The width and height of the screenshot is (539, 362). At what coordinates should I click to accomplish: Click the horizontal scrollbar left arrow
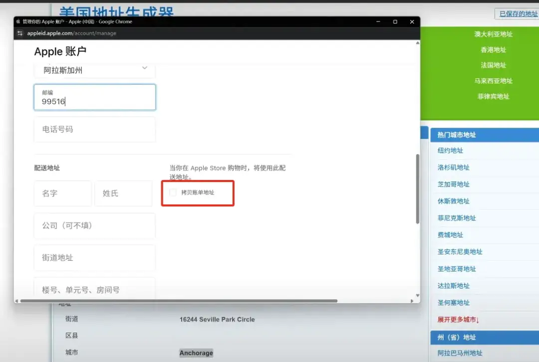16,301
